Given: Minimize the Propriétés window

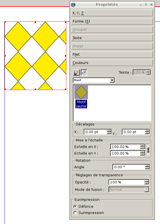Looking at the screenshot, I should (x=141, y=5).
